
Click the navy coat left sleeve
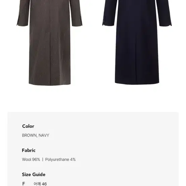pos(109,13)
